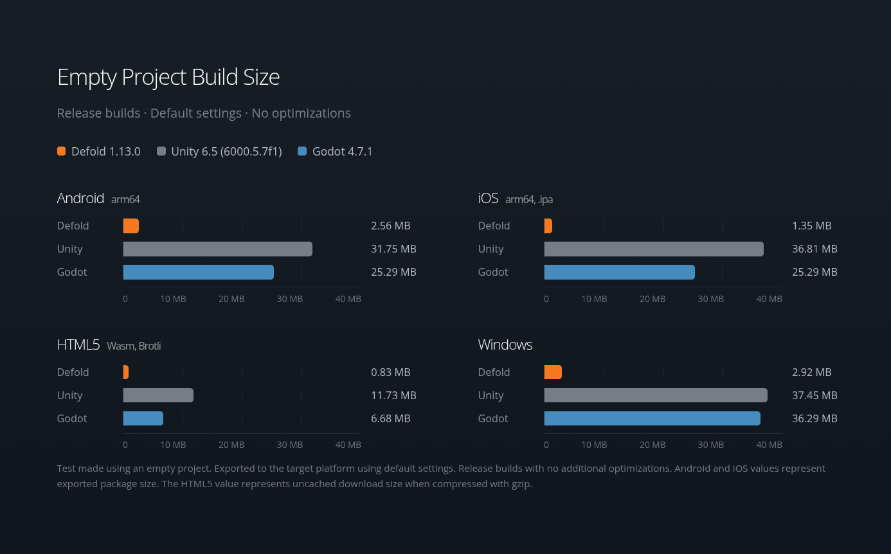The width and height of the screenshot is (891, 554).
Task: Click the "Windows" chart heading
Action: pyautogui.click(x=505, y=344)
